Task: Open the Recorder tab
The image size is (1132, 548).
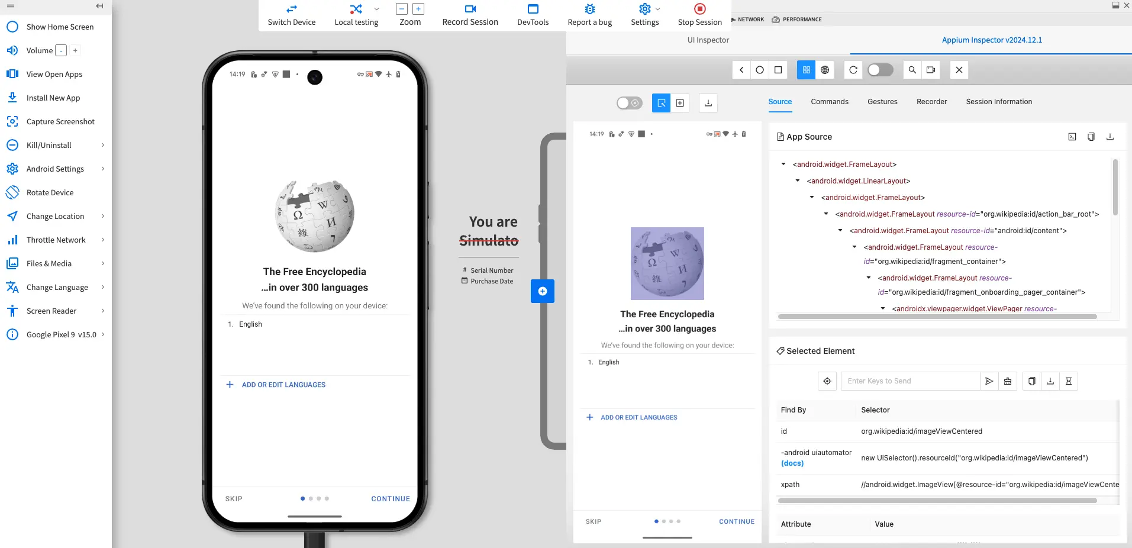Action: point(931,102)
